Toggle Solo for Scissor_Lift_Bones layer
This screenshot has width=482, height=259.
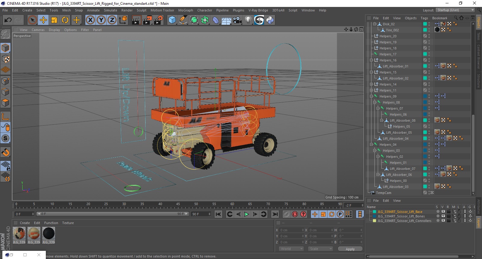click(x=438, y=216)
